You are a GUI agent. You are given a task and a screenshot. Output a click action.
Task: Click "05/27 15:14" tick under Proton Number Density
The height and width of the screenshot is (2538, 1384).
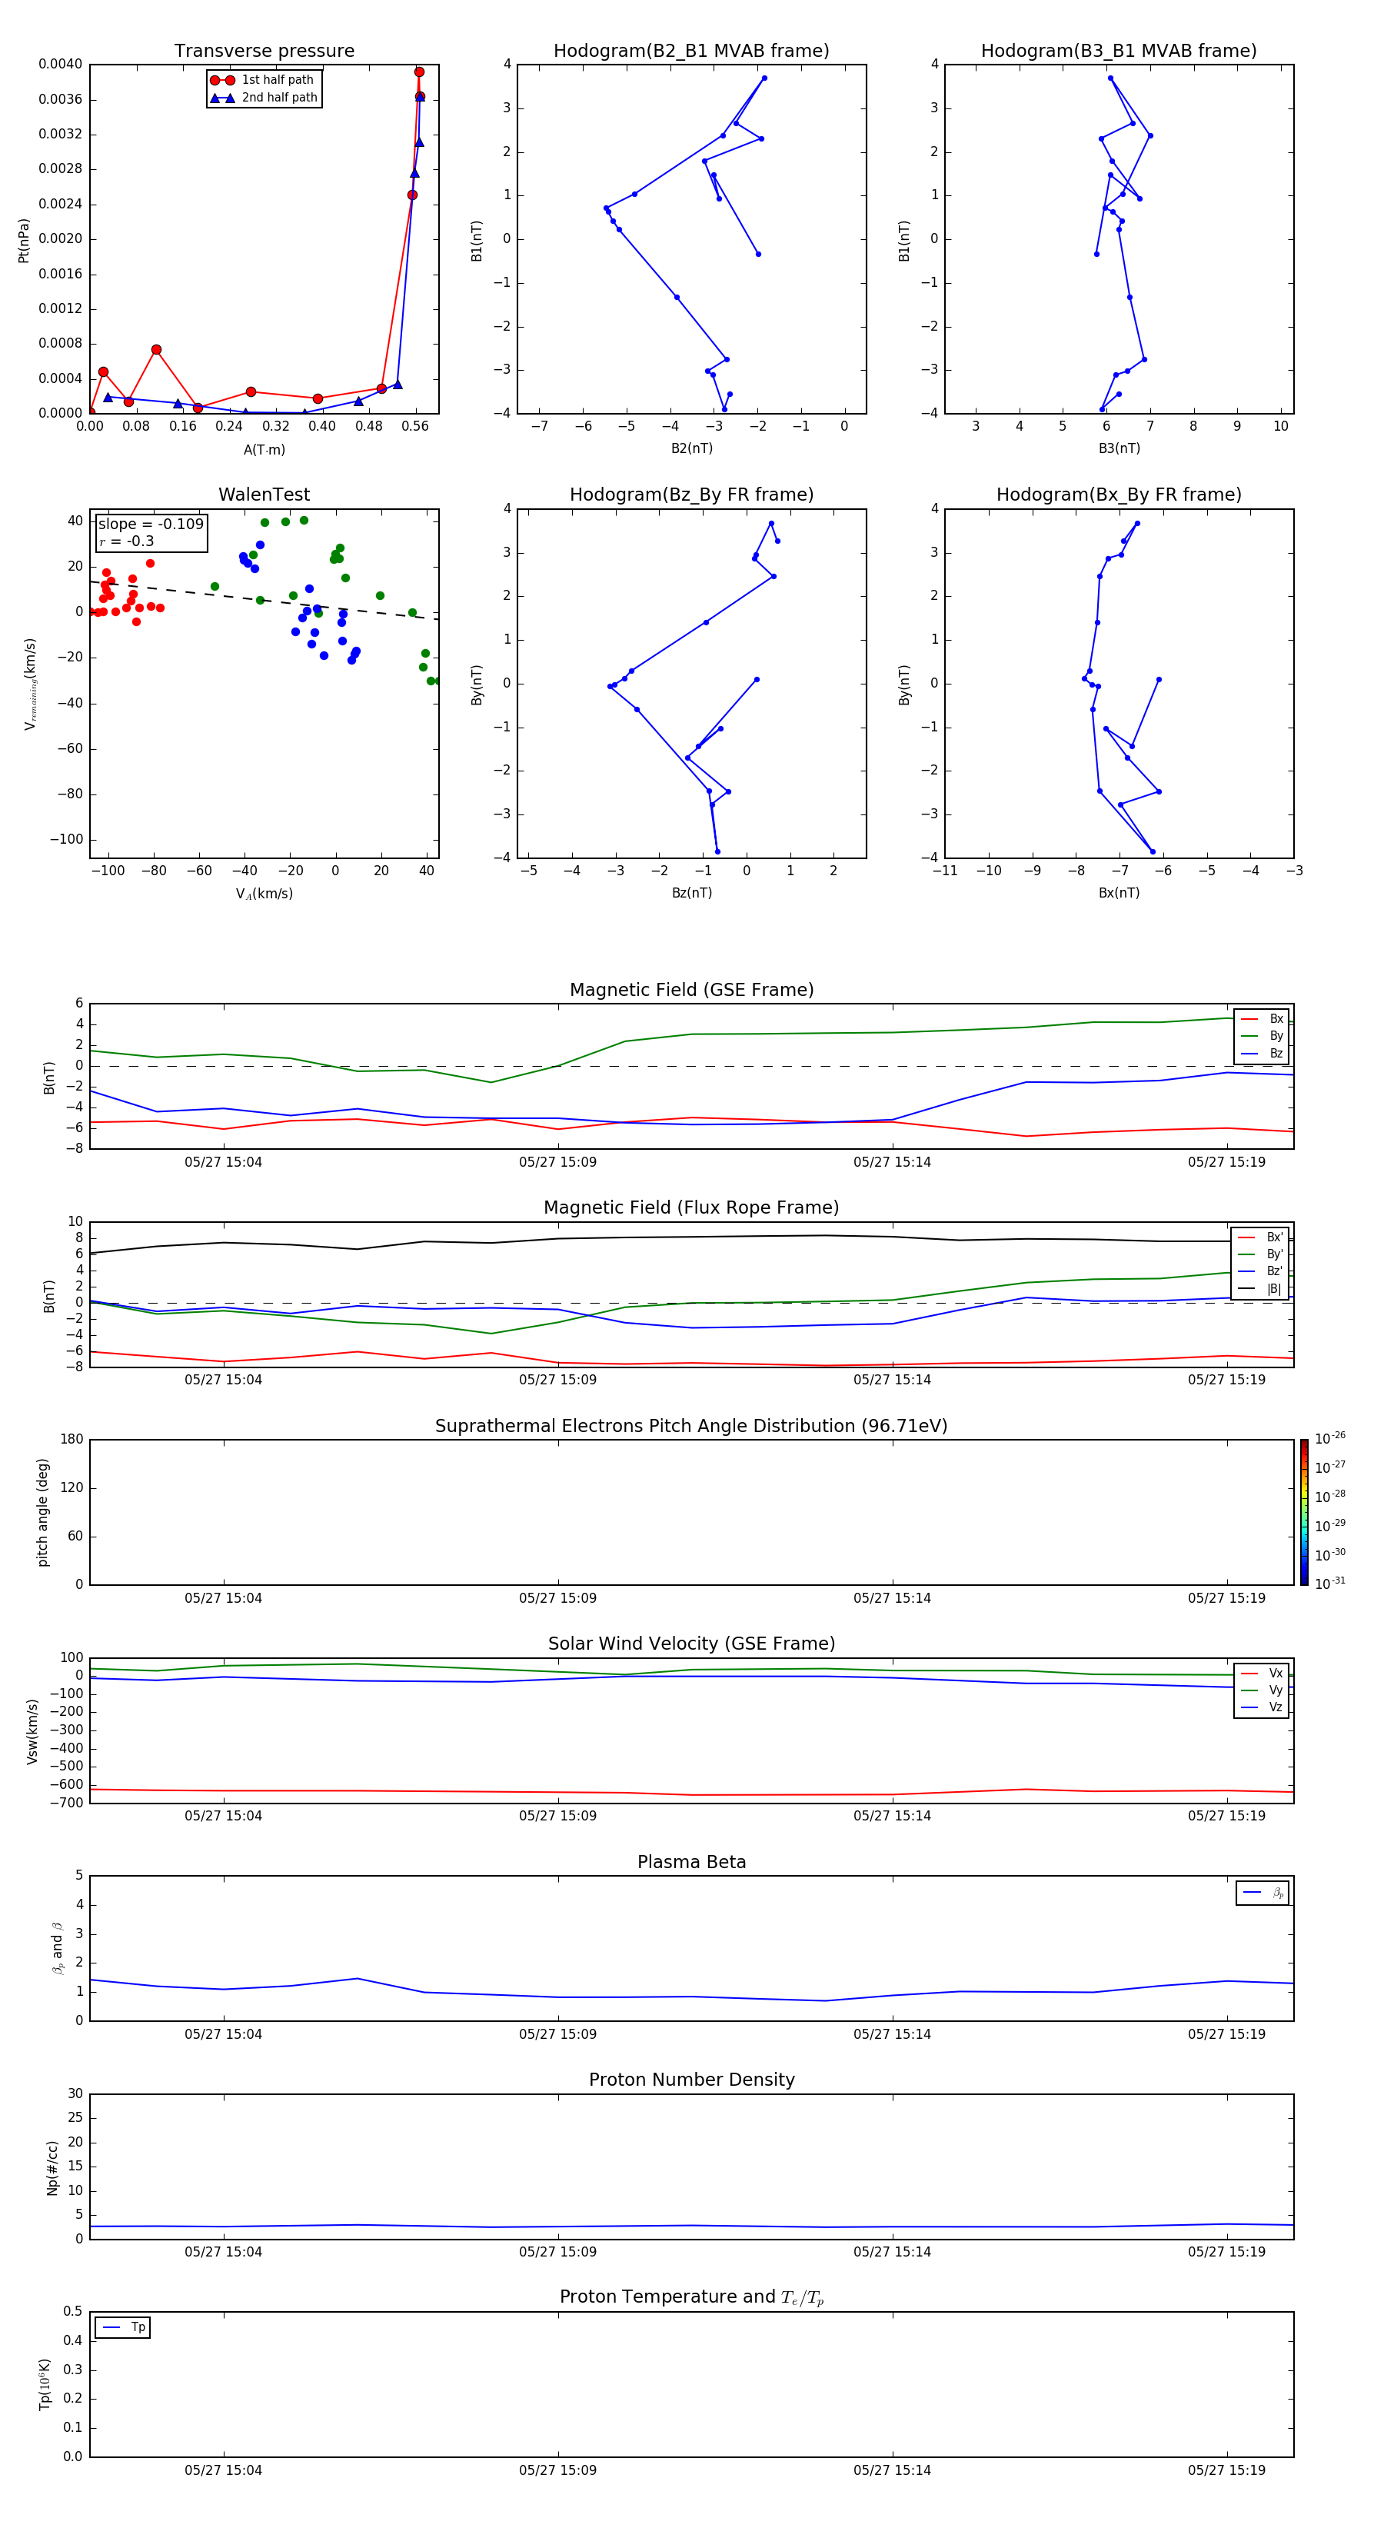891,2251
